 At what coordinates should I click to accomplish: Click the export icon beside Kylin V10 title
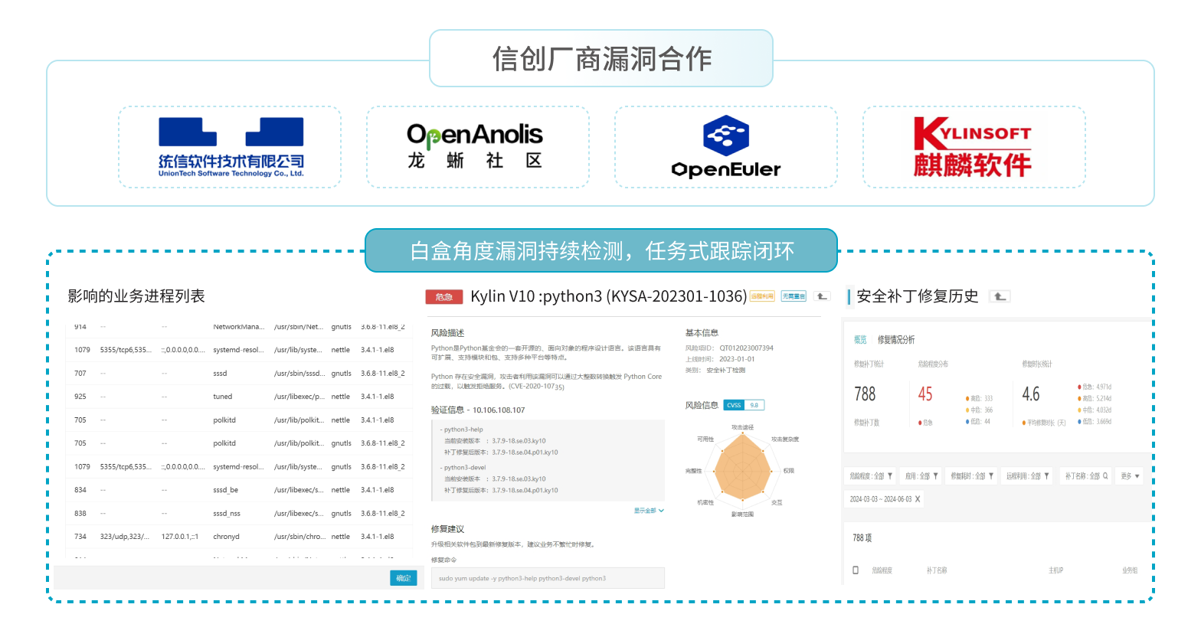(x=822, y=296)
